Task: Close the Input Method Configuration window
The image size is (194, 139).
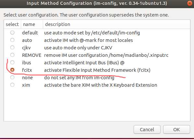Action: 190,3
